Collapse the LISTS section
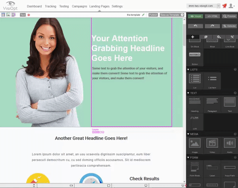The width and height of the screenshot is (238, 188). coord(188,69)
